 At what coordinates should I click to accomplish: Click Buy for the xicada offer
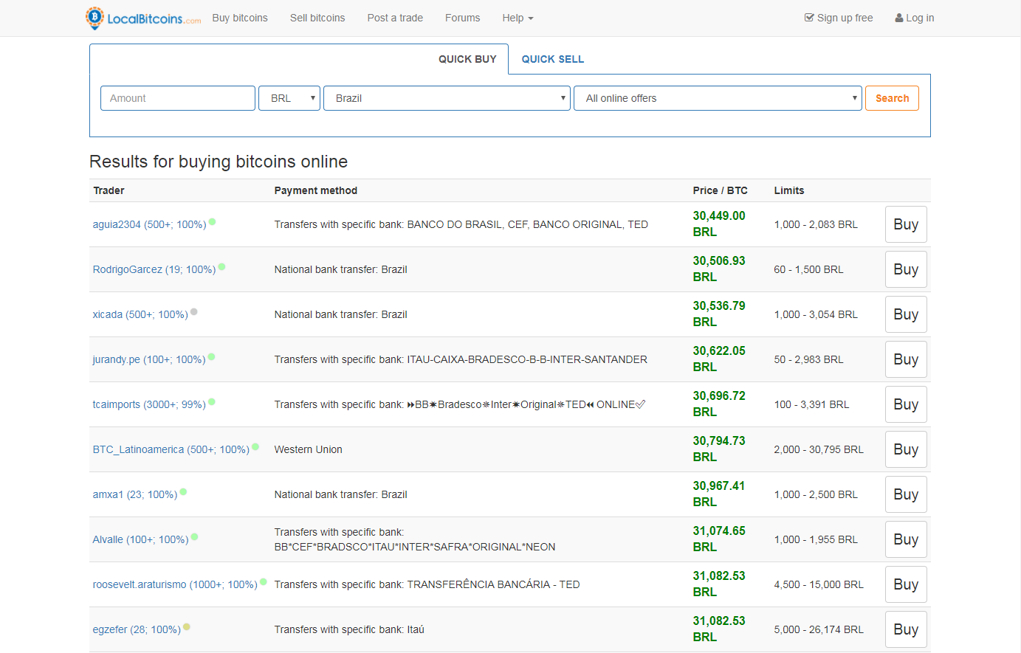click(x=906, y=314)
